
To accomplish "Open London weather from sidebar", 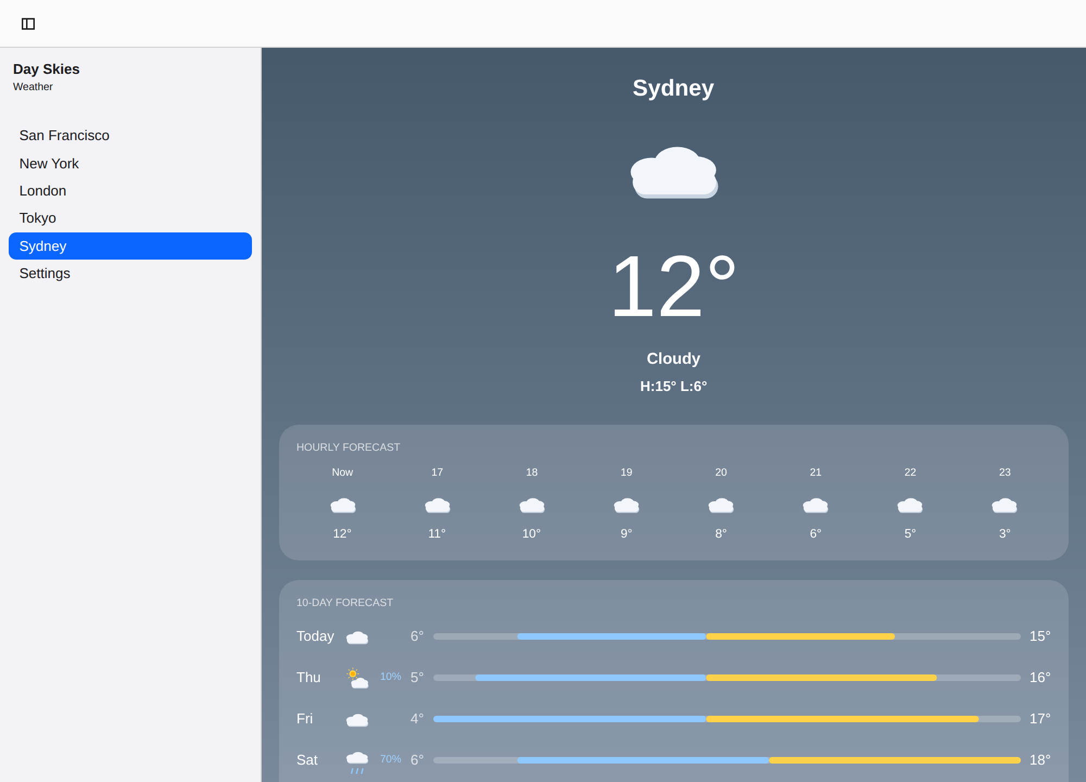I will (x=130, y=191).
